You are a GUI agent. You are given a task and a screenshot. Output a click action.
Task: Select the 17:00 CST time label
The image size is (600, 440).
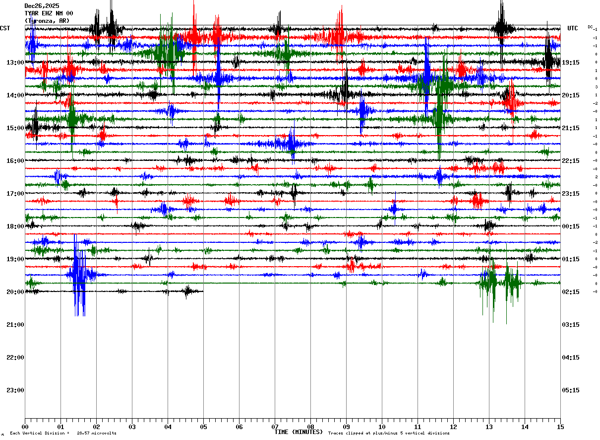(15, 194)
